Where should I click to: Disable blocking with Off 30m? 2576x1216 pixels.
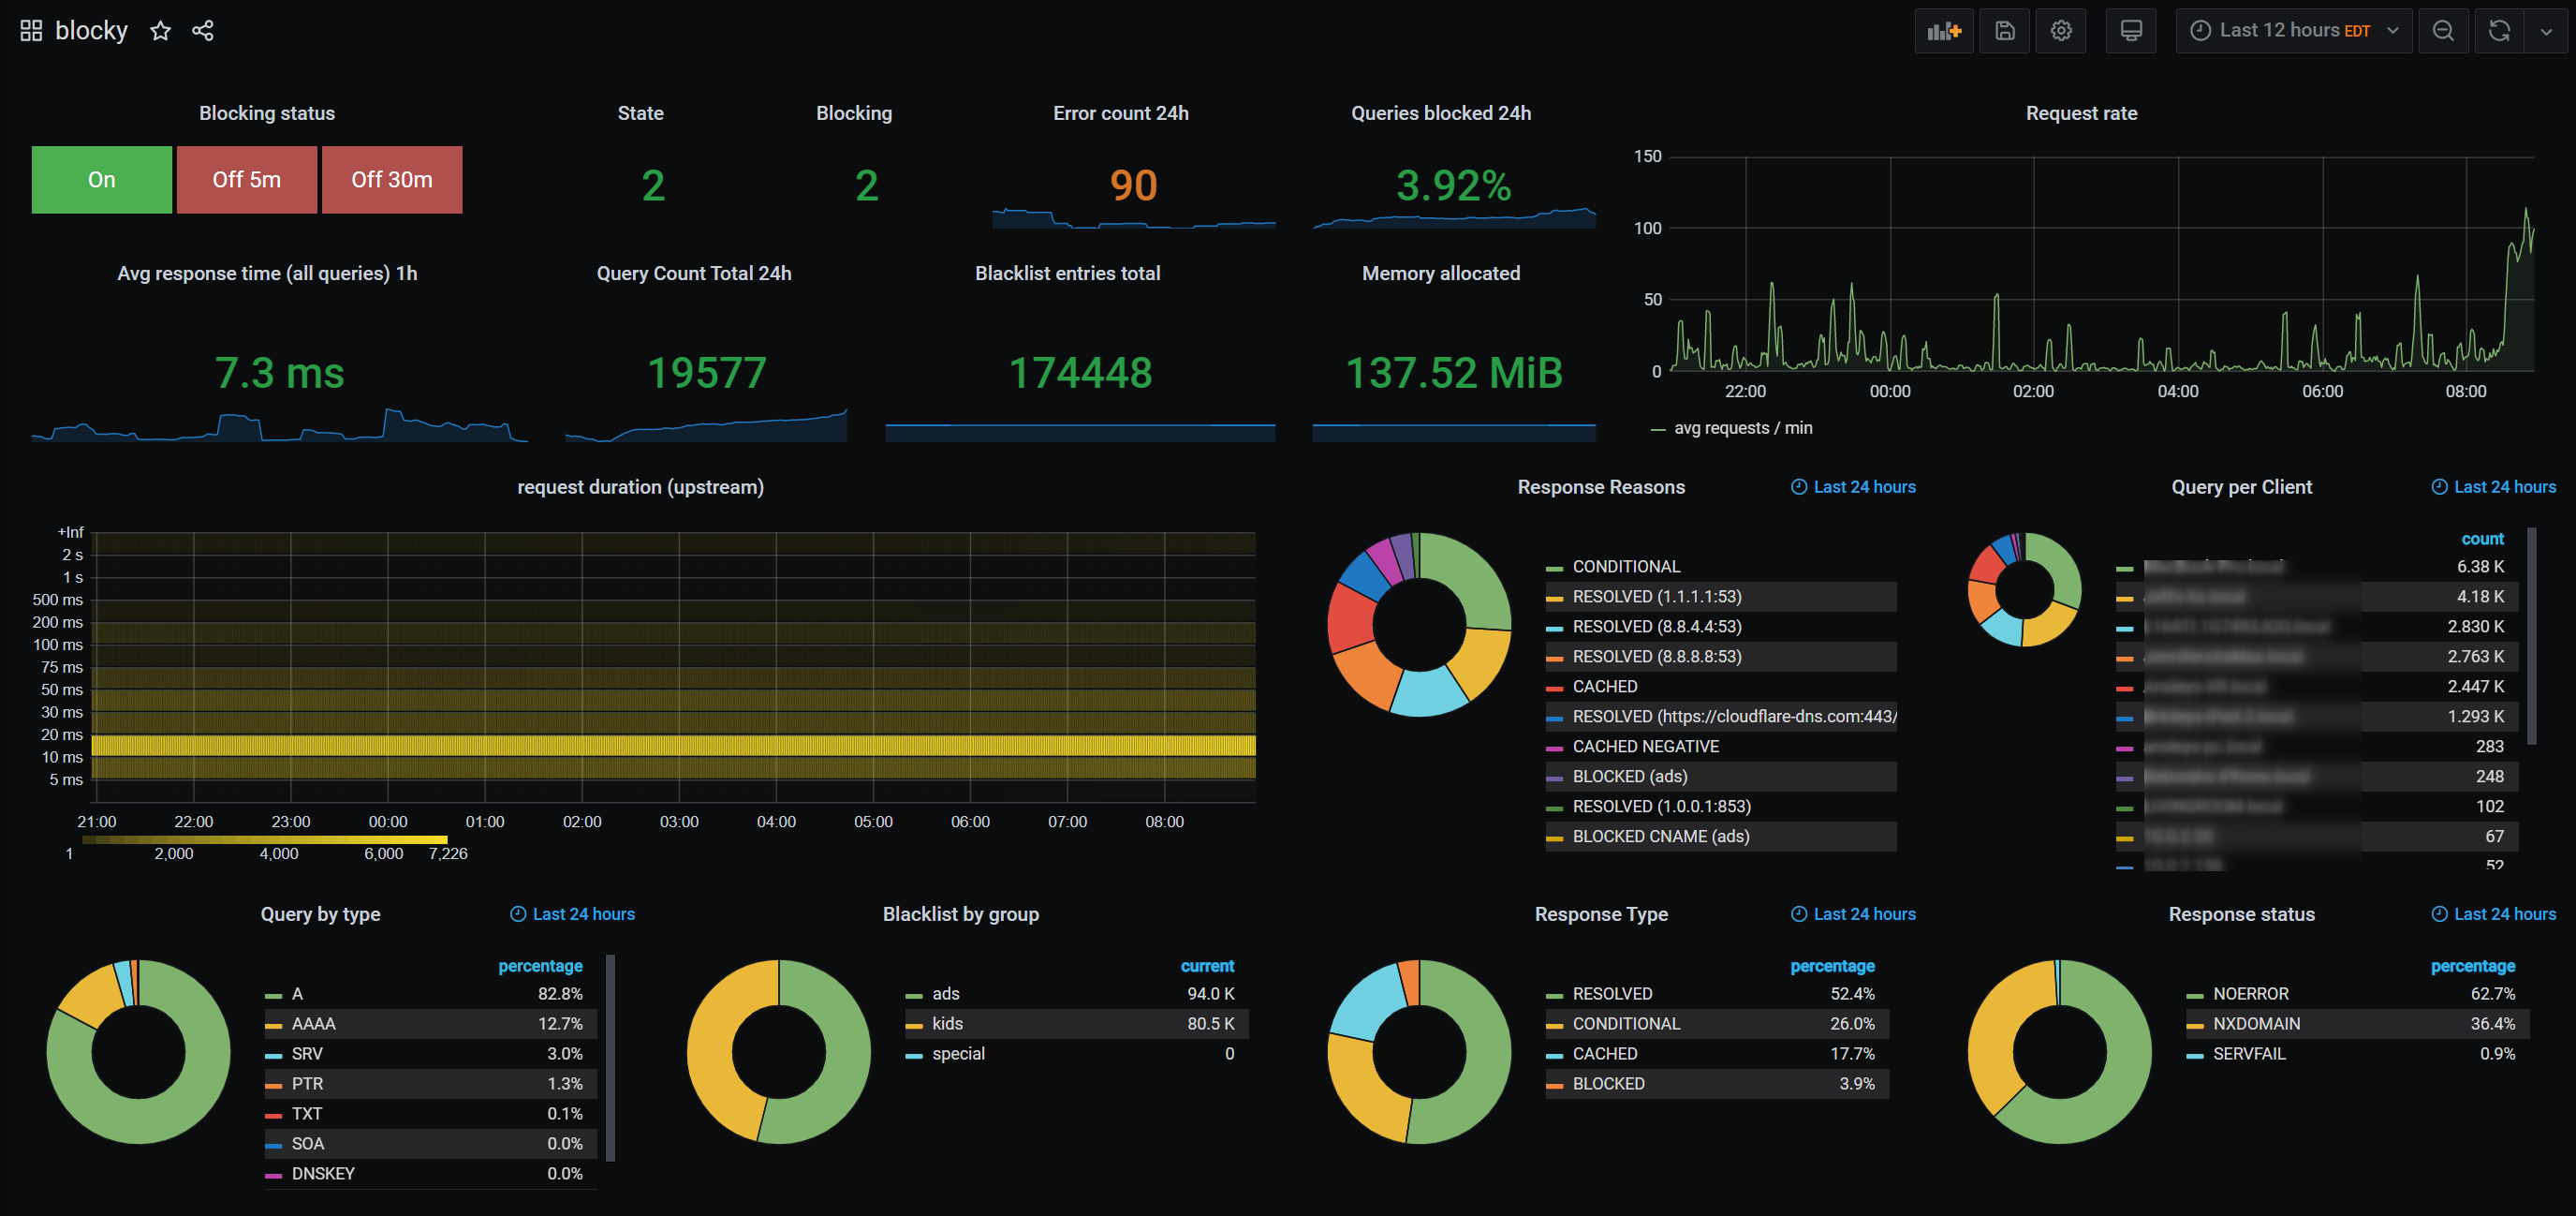391,180
